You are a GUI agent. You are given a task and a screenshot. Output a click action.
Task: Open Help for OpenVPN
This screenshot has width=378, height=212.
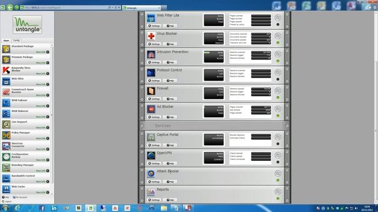[170, 164]
